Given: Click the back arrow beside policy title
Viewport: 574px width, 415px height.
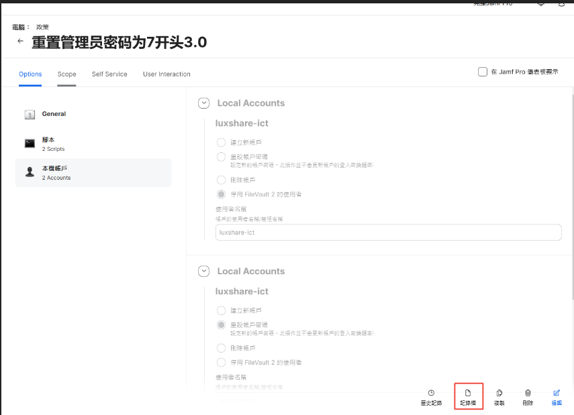Looking at the screenshot, I should pyautogui.click(x=20, y=42).
